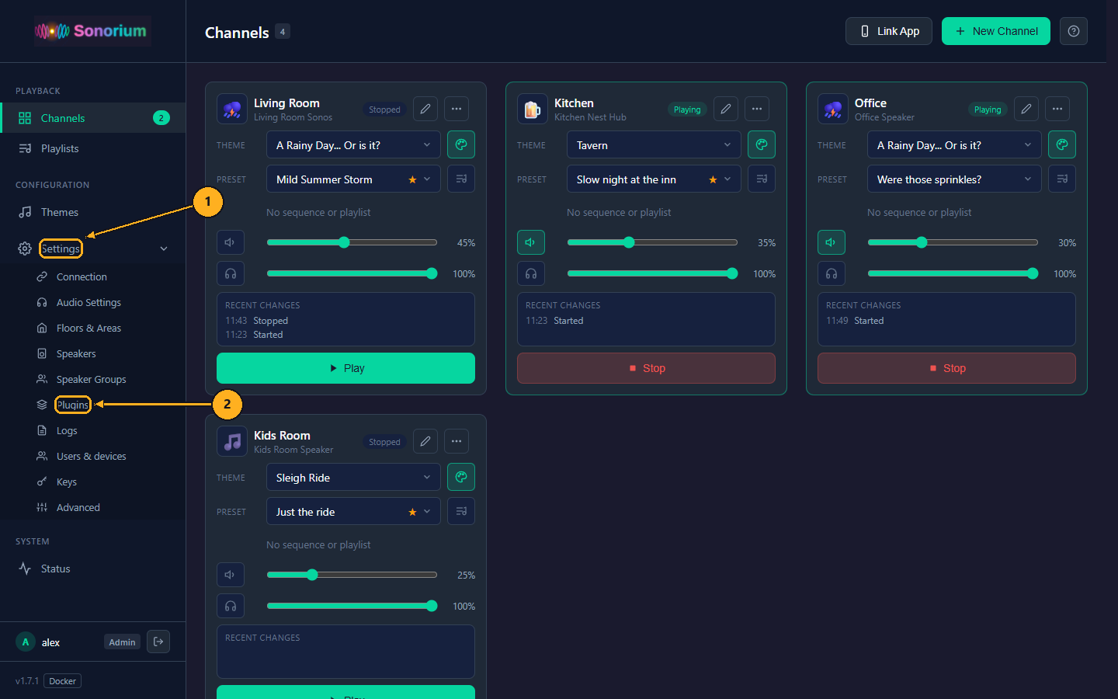Viewport: 1118px width, 699px height.
Task: Toggle mute speaker for Kids Room channel
Action: click(231, 575)
